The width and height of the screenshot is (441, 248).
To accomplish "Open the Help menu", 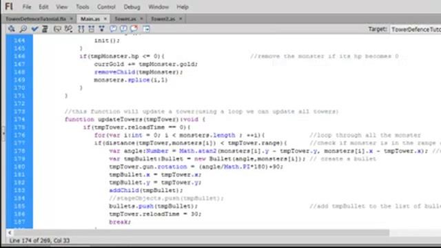I will pyautogui.click(x=183, y=7).
